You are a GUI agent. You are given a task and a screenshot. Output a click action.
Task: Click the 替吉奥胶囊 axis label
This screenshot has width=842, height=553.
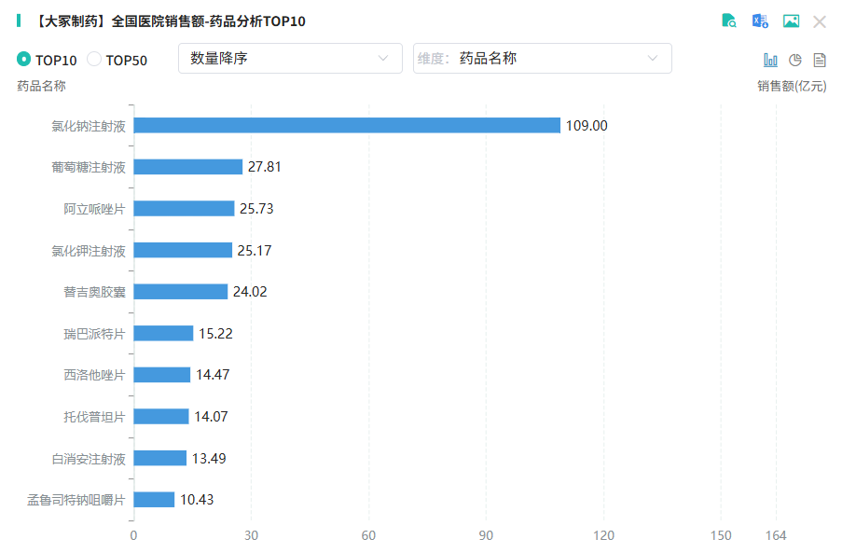click(x=94, y=292)
